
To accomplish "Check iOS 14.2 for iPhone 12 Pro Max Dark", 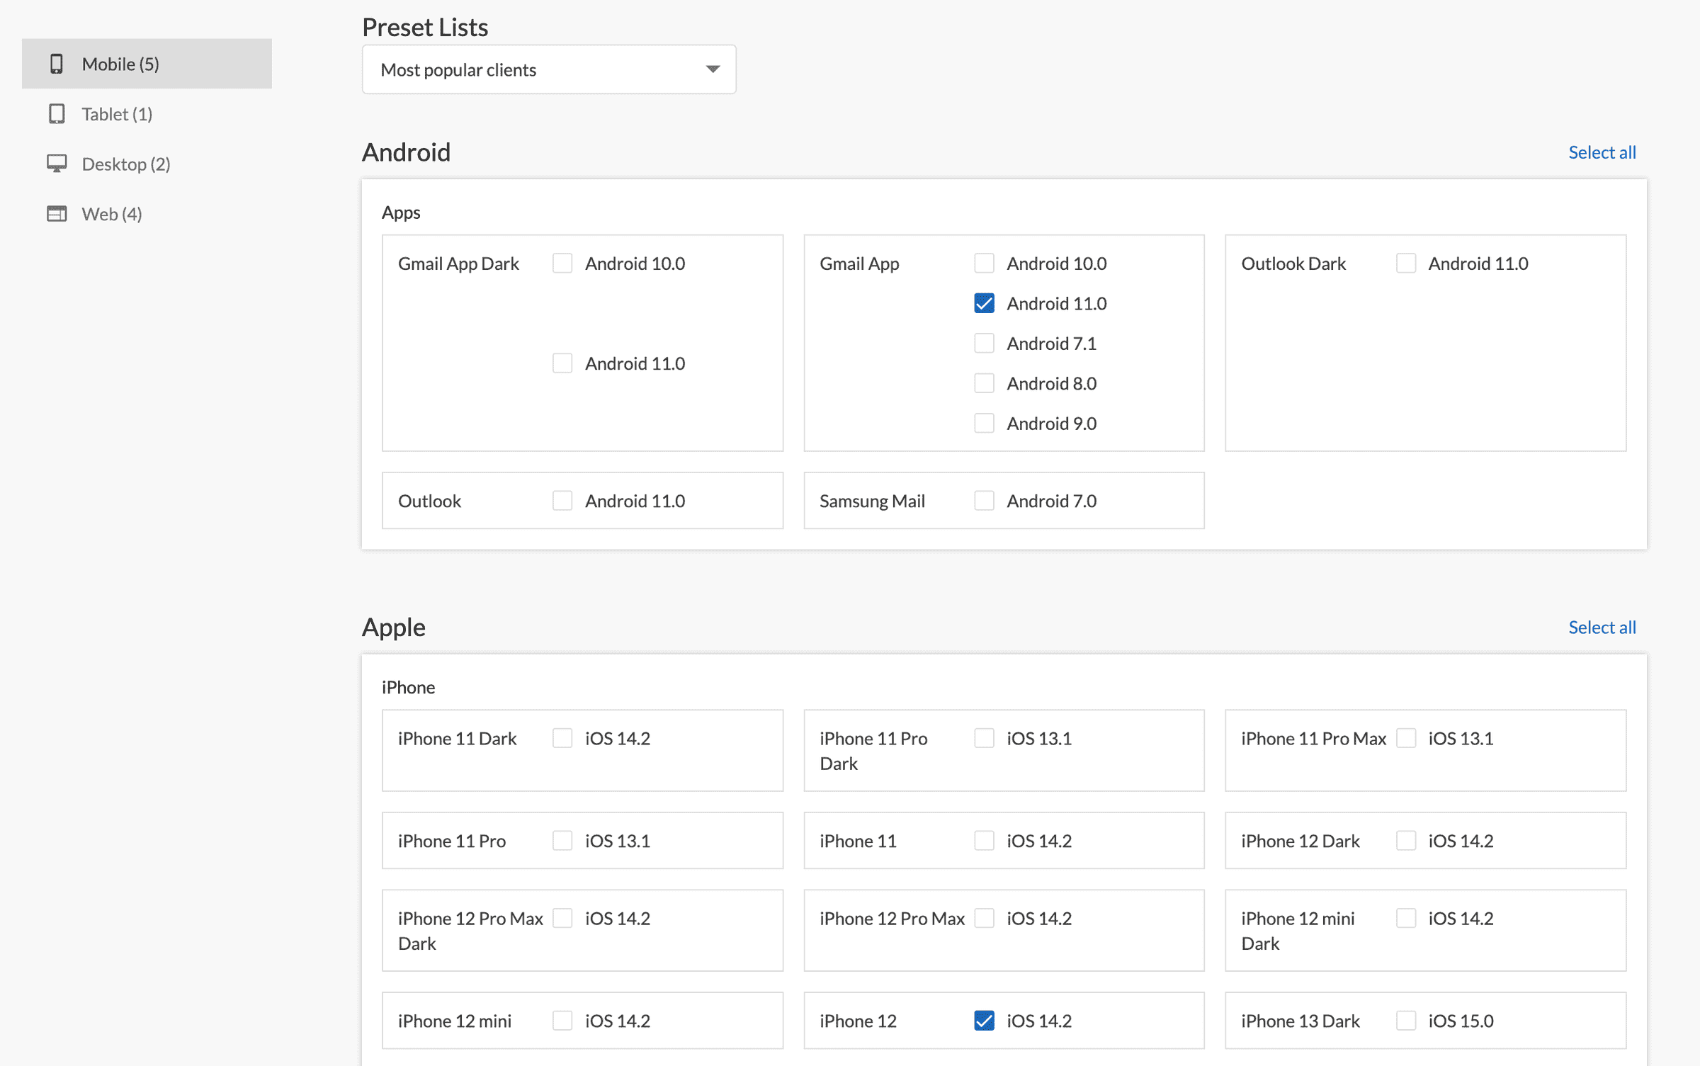I will pos(562,918).
